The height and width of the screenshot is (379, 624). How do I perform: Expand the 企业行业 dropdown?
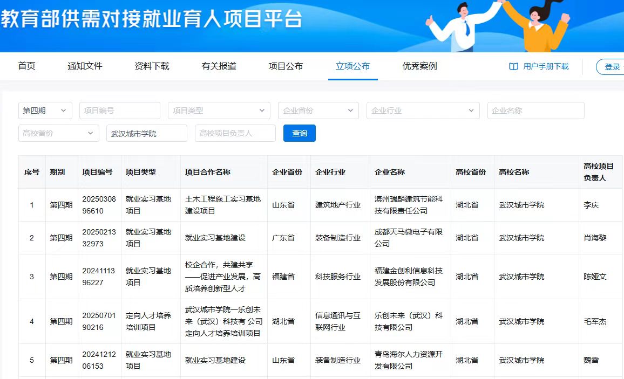(x=423, y=111)
